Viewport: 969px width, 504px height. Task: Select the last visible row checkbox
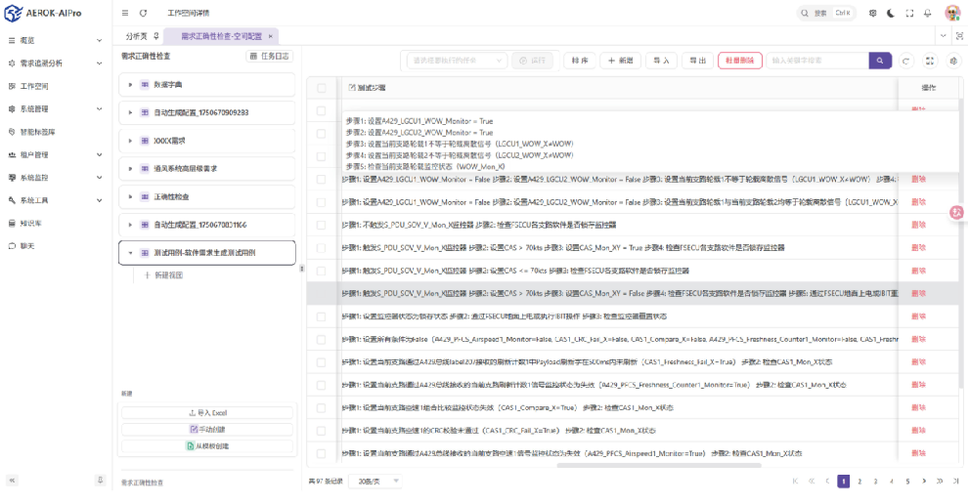[x=322, y=453]
